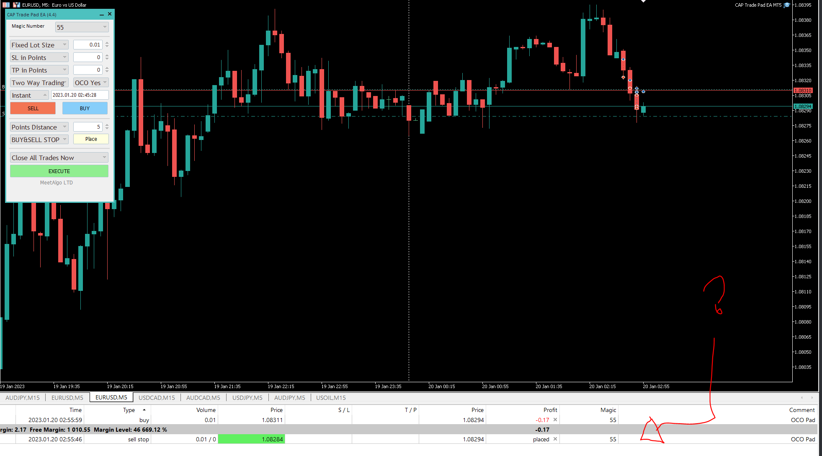Click the market watch icon beside EURUSD title

(6, 5)
